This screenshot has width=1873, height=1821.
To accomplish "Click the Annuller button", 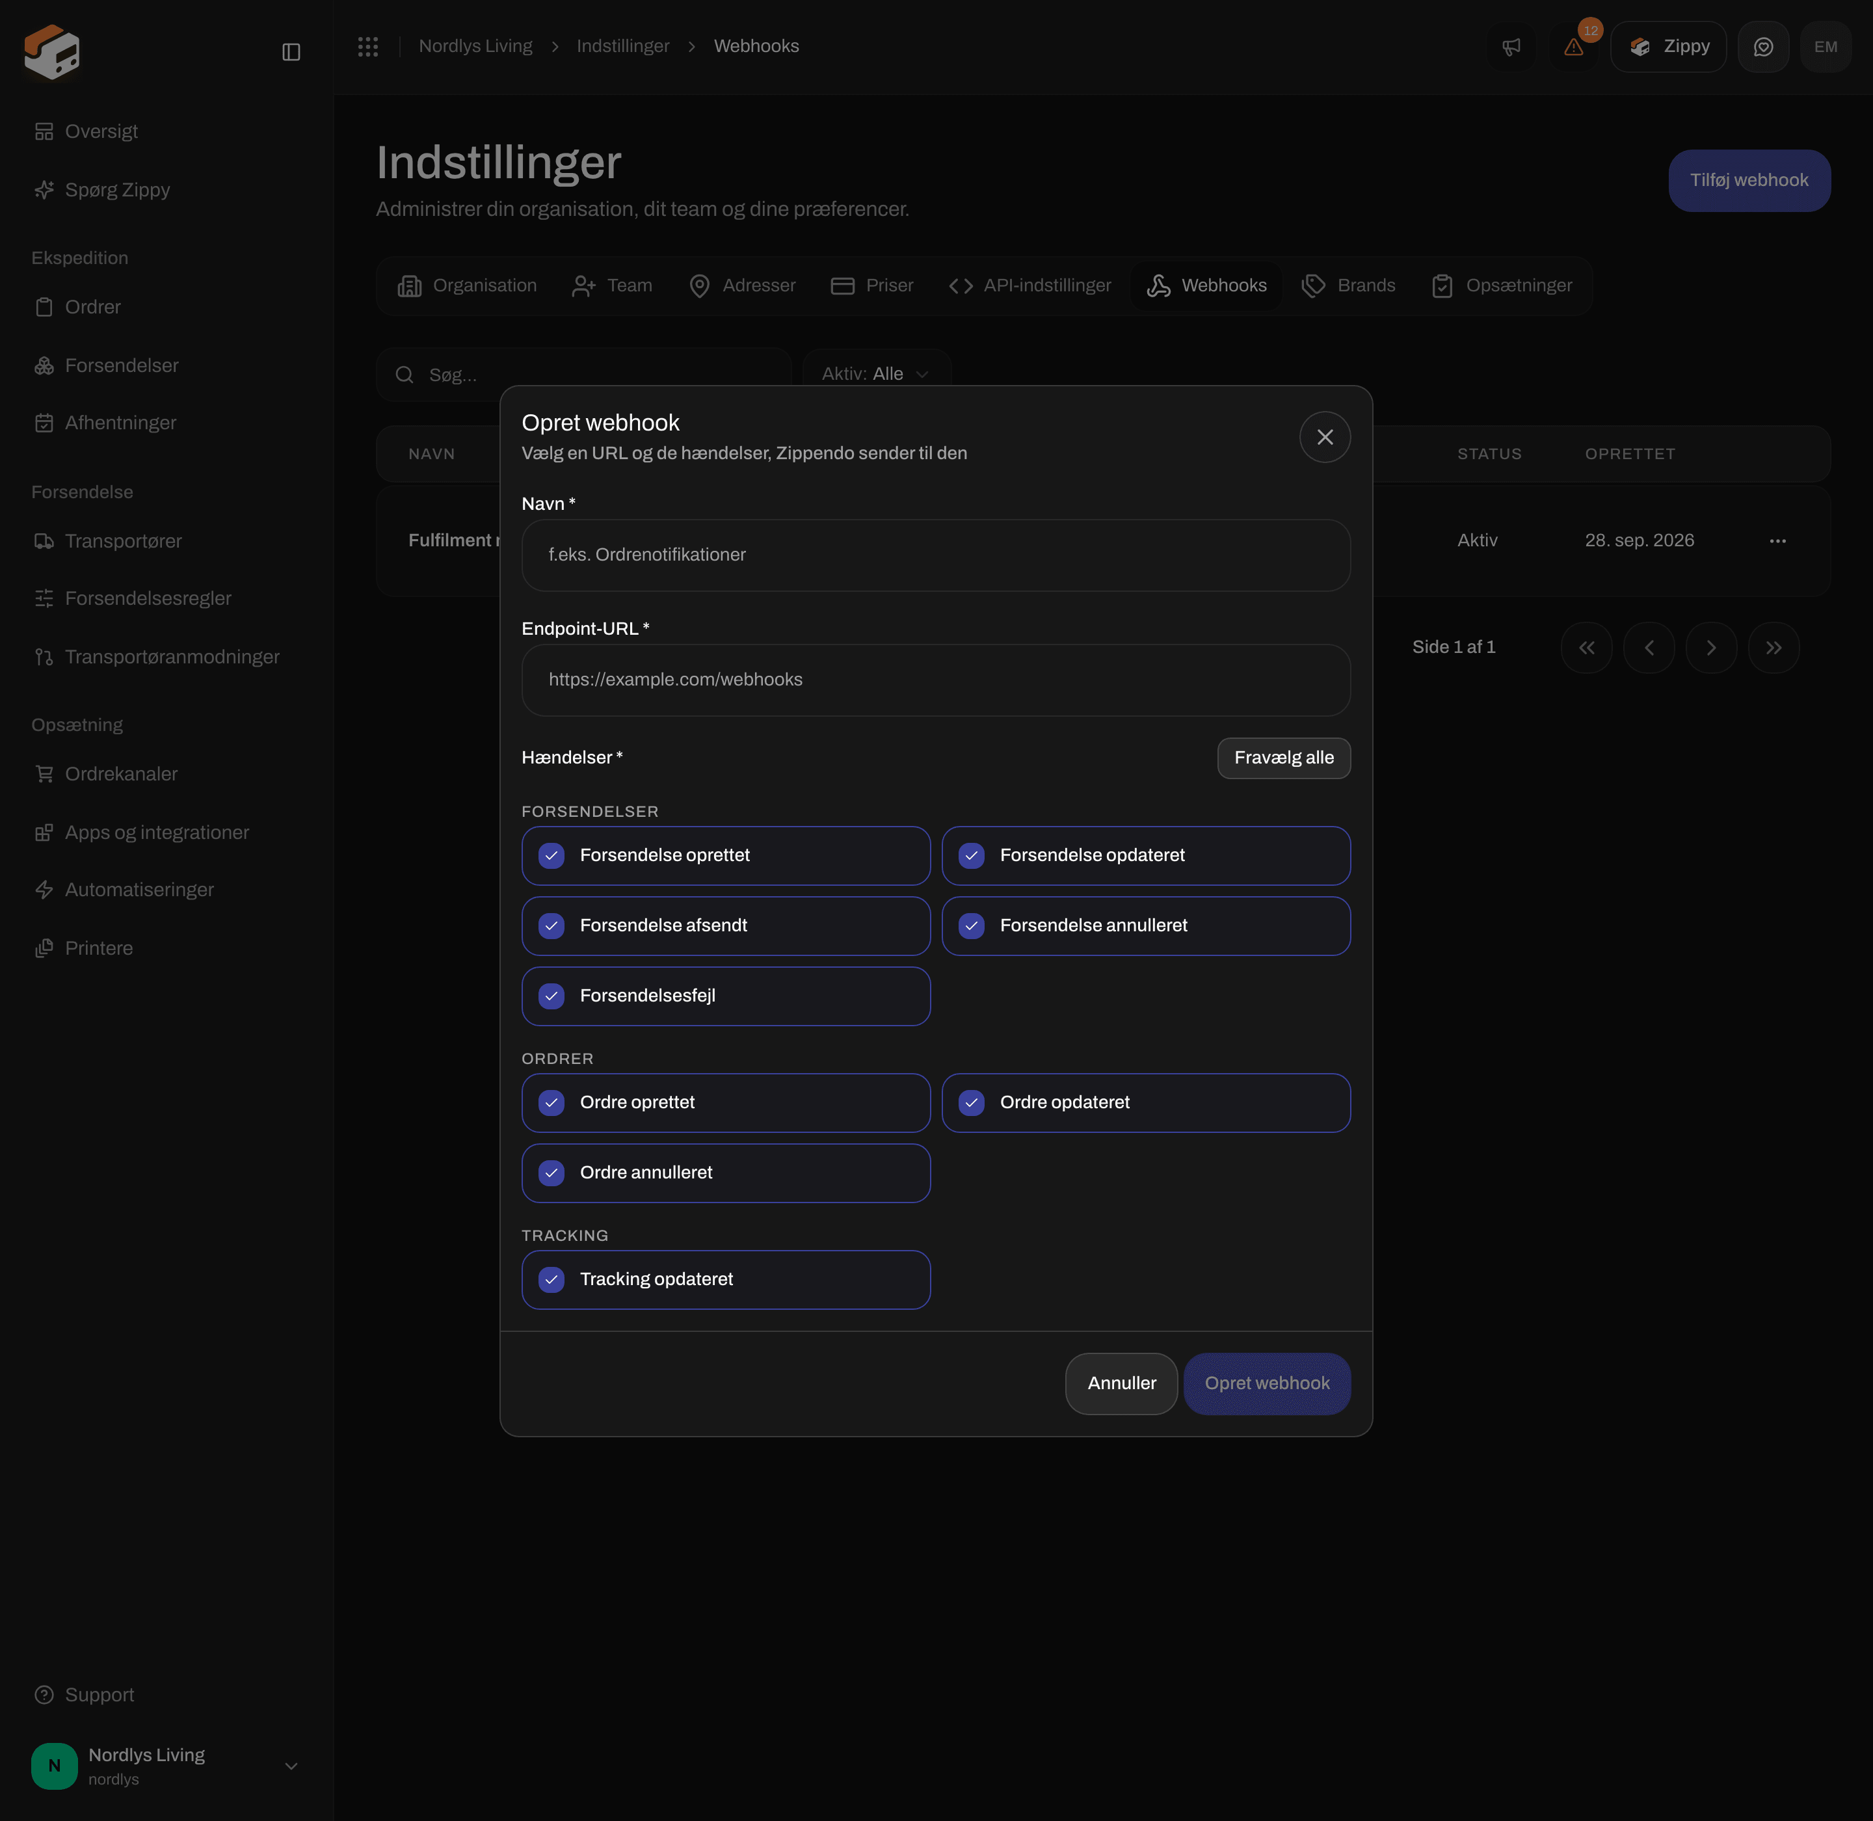I will click(1121, 1383).
